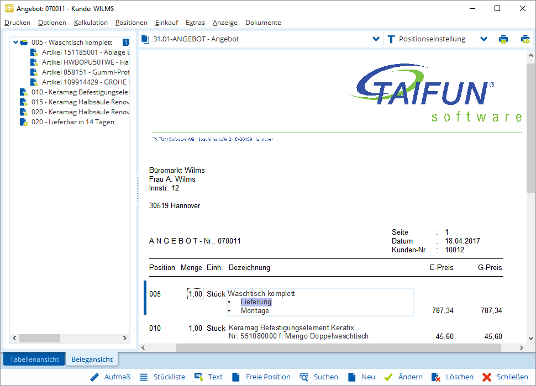Open the Positionseinstellung dropdown
Image resolution: width=536 pixels, height=386 pixels.
click(484, 39)
